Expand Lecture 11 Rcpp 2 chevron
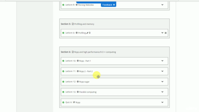 pyautogui.click(x=162, y=71)
